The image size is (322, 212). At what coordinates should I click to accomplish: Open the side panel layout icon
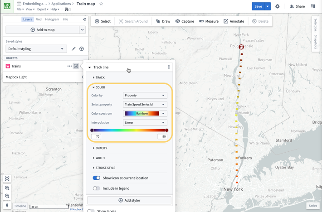coord(313,6)
